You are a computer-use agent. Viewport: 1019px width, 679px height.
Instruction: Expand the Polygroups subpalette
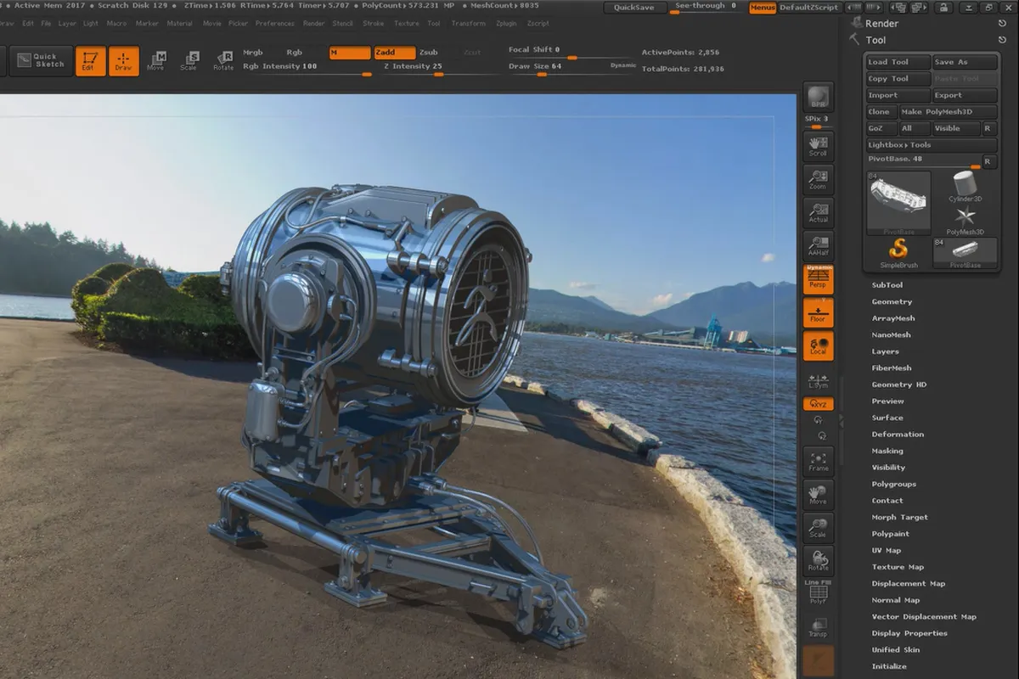pos(894,484)
